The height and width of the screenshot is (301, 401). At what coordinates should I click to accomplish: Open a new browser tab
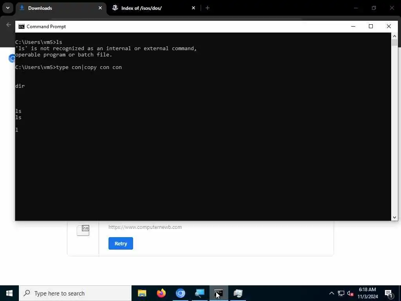(208, 8)
